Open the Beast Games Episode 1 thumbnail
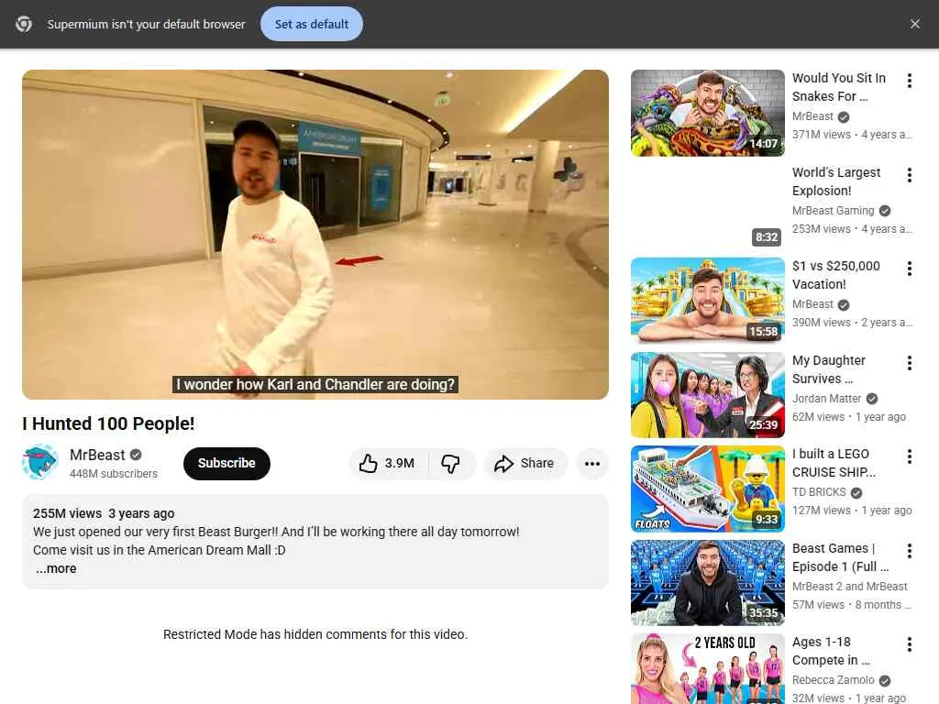This screenshot has width=939, height=704. click(x=707, y=582)
